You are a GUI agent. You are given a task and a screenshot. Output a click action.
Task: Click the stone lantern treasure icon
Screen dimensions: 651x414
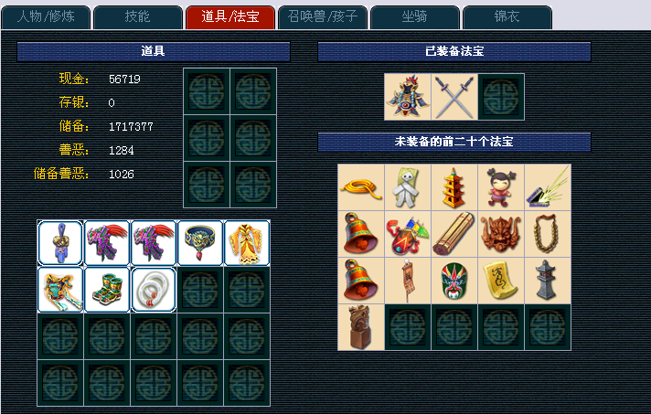pos(548,281)
